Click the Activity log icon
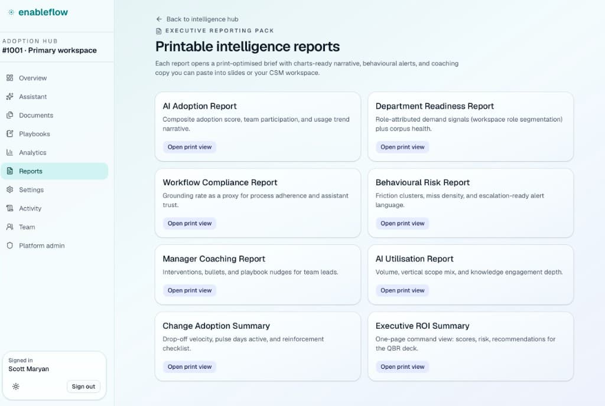This screenshot has width=605, height=406. click(9, 208)
